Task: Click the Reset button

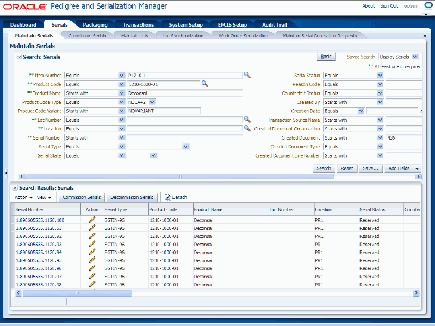Action: pyautogui.click(x=347, y=168)
